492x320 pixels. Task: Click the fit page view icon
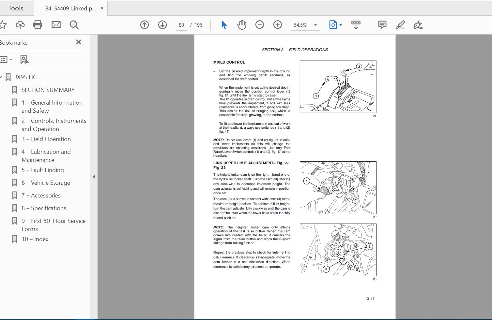click(333, 25)
